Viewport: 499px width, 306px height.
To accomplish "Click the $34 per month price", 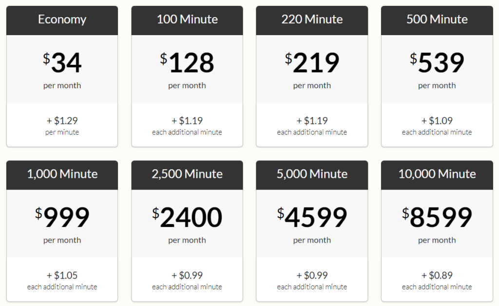I will click(x=62, y=63).
